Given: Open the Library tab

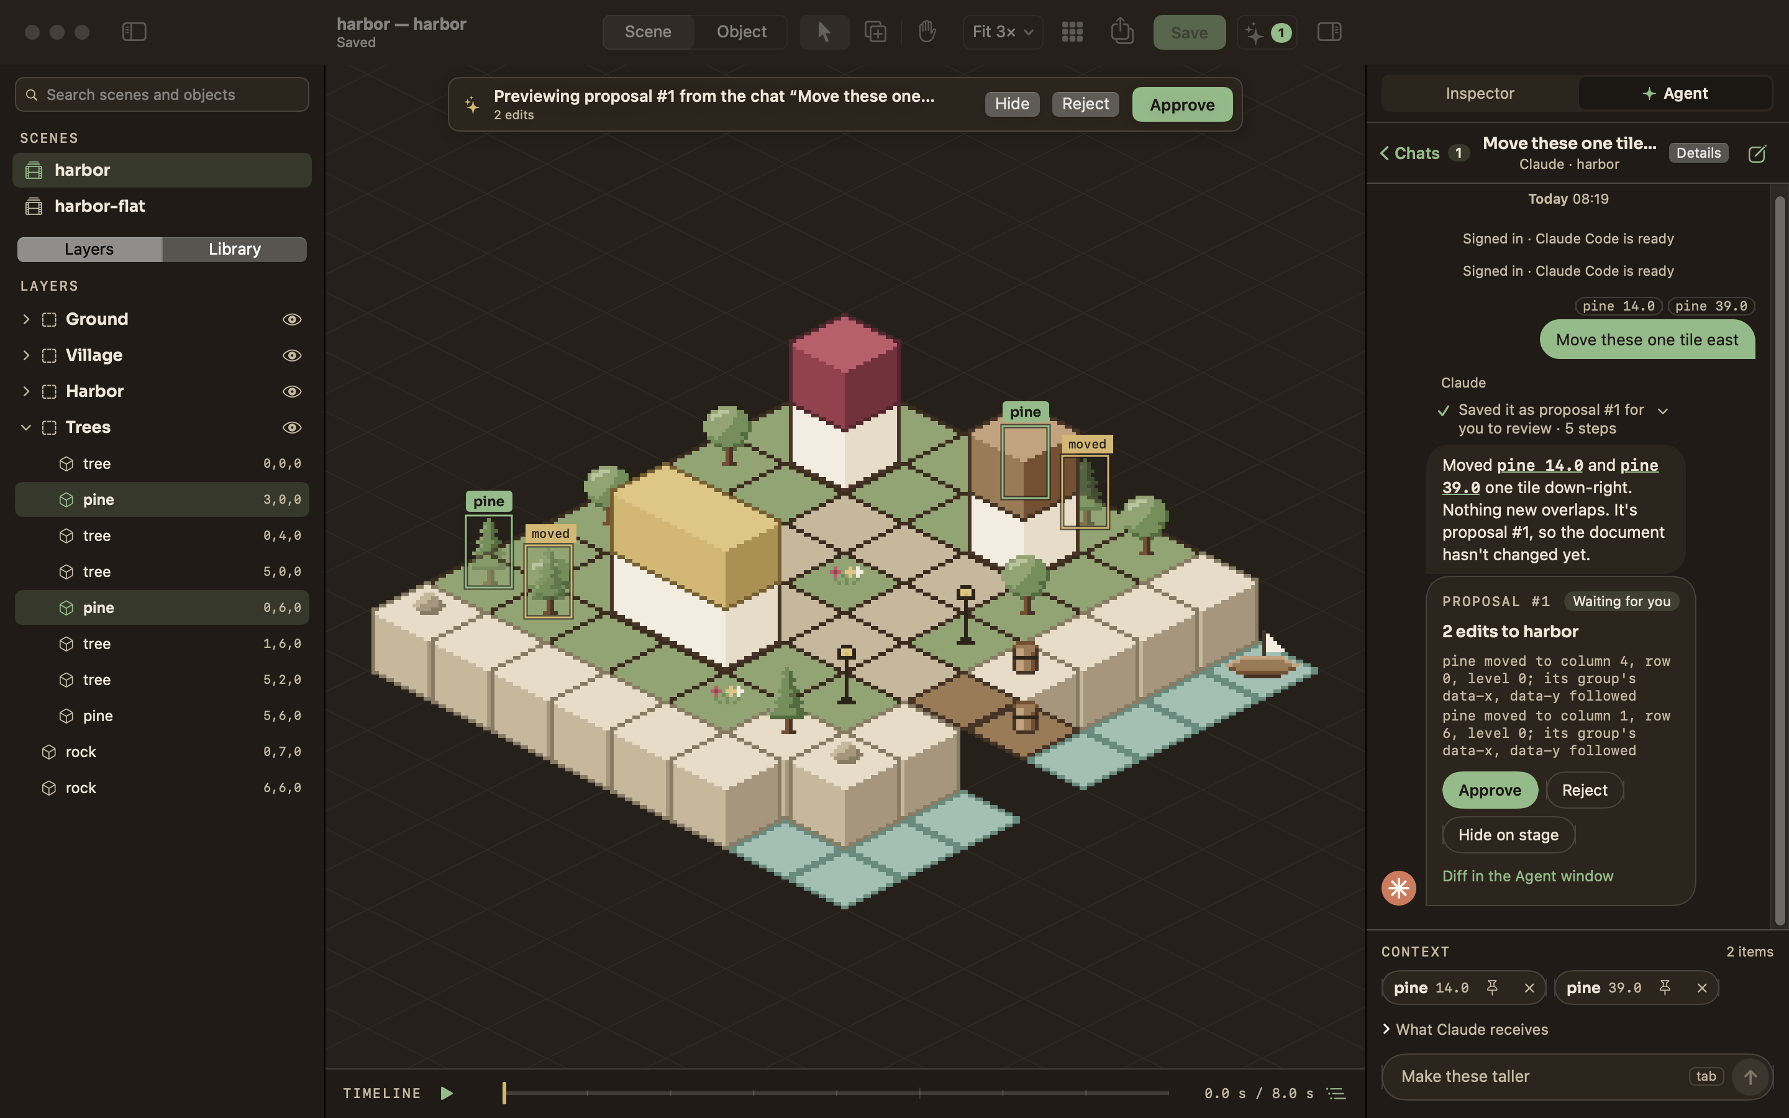Looking at the screenshot, I should point(234,249).
